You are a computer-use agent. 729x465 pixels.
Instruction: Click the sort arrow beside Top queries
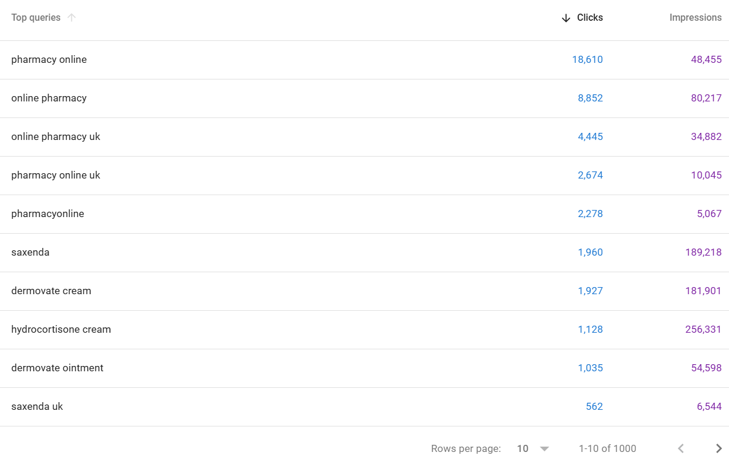tap(72, 18)
